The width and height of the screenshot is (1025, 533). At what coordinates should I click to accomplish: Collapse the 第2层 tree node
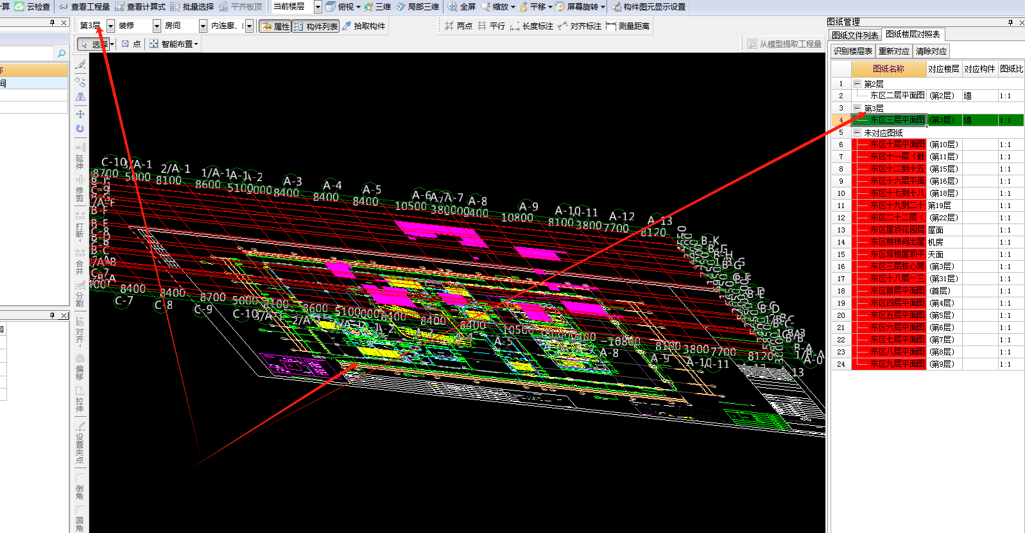[x=857, y=83]
